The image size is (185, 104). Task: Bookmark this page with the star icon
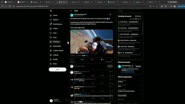(x=157, y=6)
